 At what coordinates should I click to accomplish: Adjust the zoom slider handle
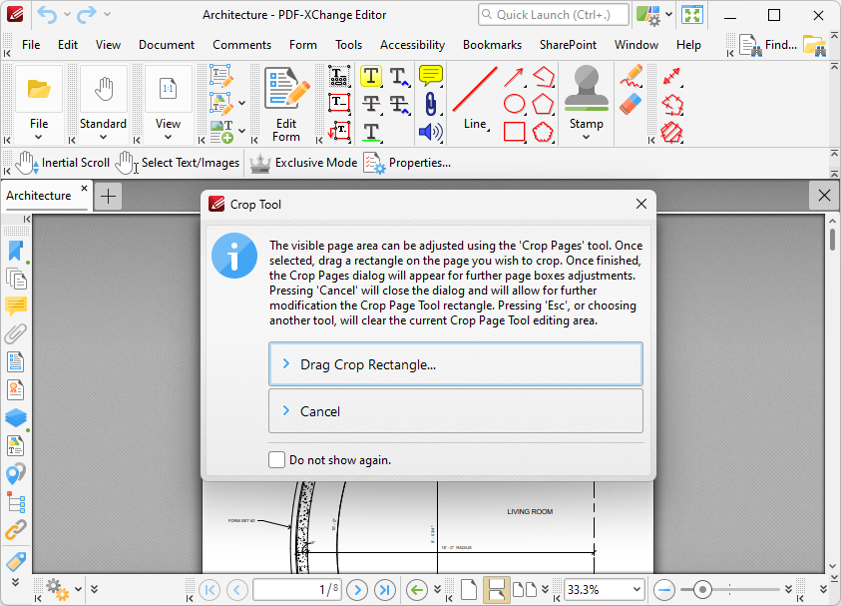tap(702, 590)
